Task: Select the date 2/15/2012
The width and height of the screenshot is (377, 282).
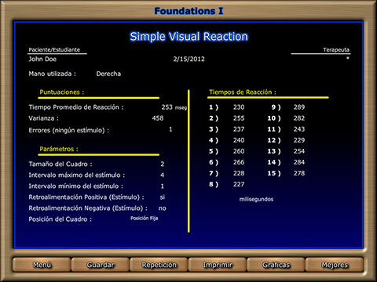Action: point(188,59)
